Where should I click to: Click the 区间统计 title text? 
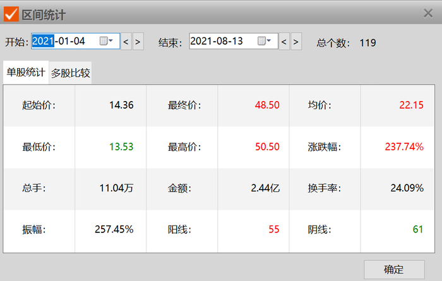(44, 15)
